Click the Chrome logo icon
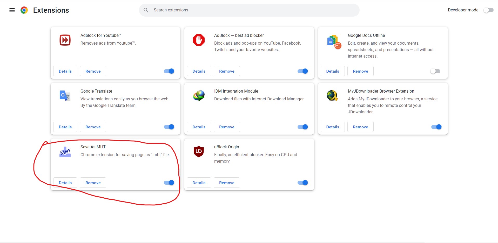498x243 pixels. click(24, 10)
